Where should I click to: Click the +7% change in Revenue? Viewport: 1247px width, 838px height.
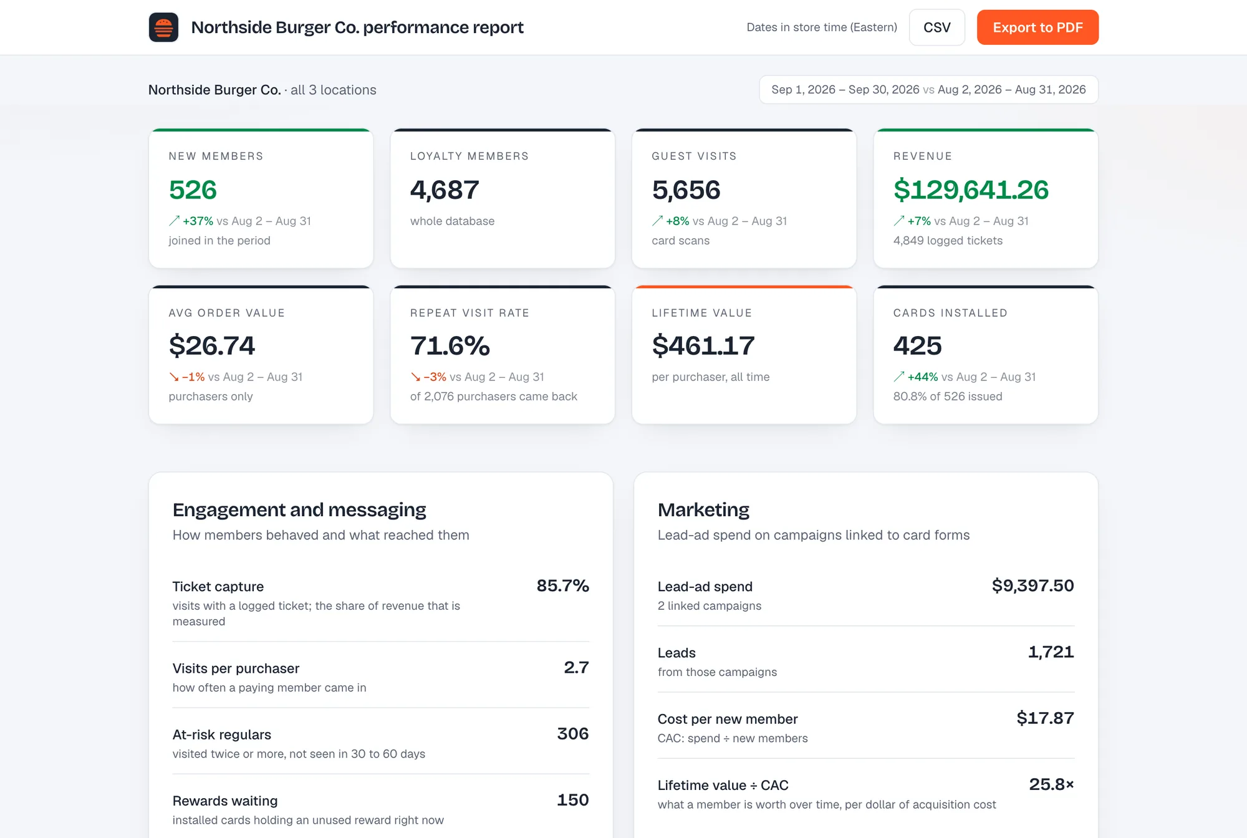919,221
